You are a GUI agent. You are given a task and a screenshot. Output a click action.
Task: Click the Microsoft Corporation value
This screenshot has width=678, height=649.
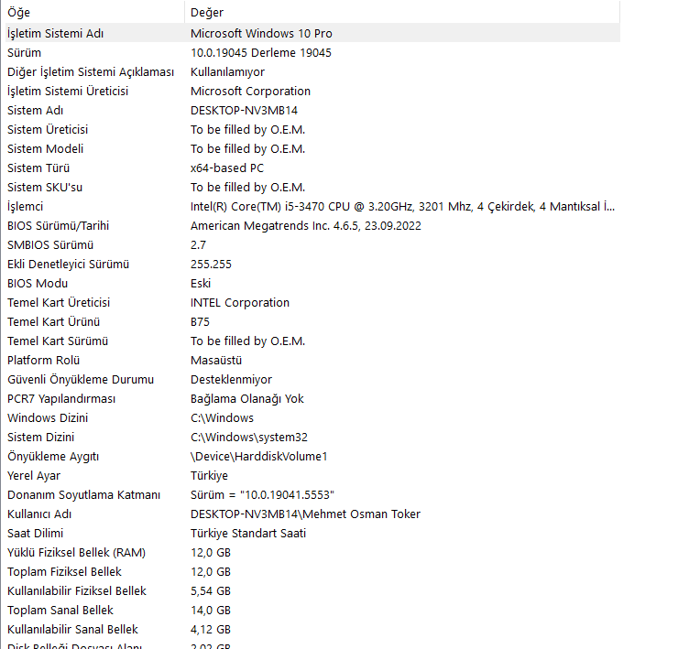click(x=250, y=92)
